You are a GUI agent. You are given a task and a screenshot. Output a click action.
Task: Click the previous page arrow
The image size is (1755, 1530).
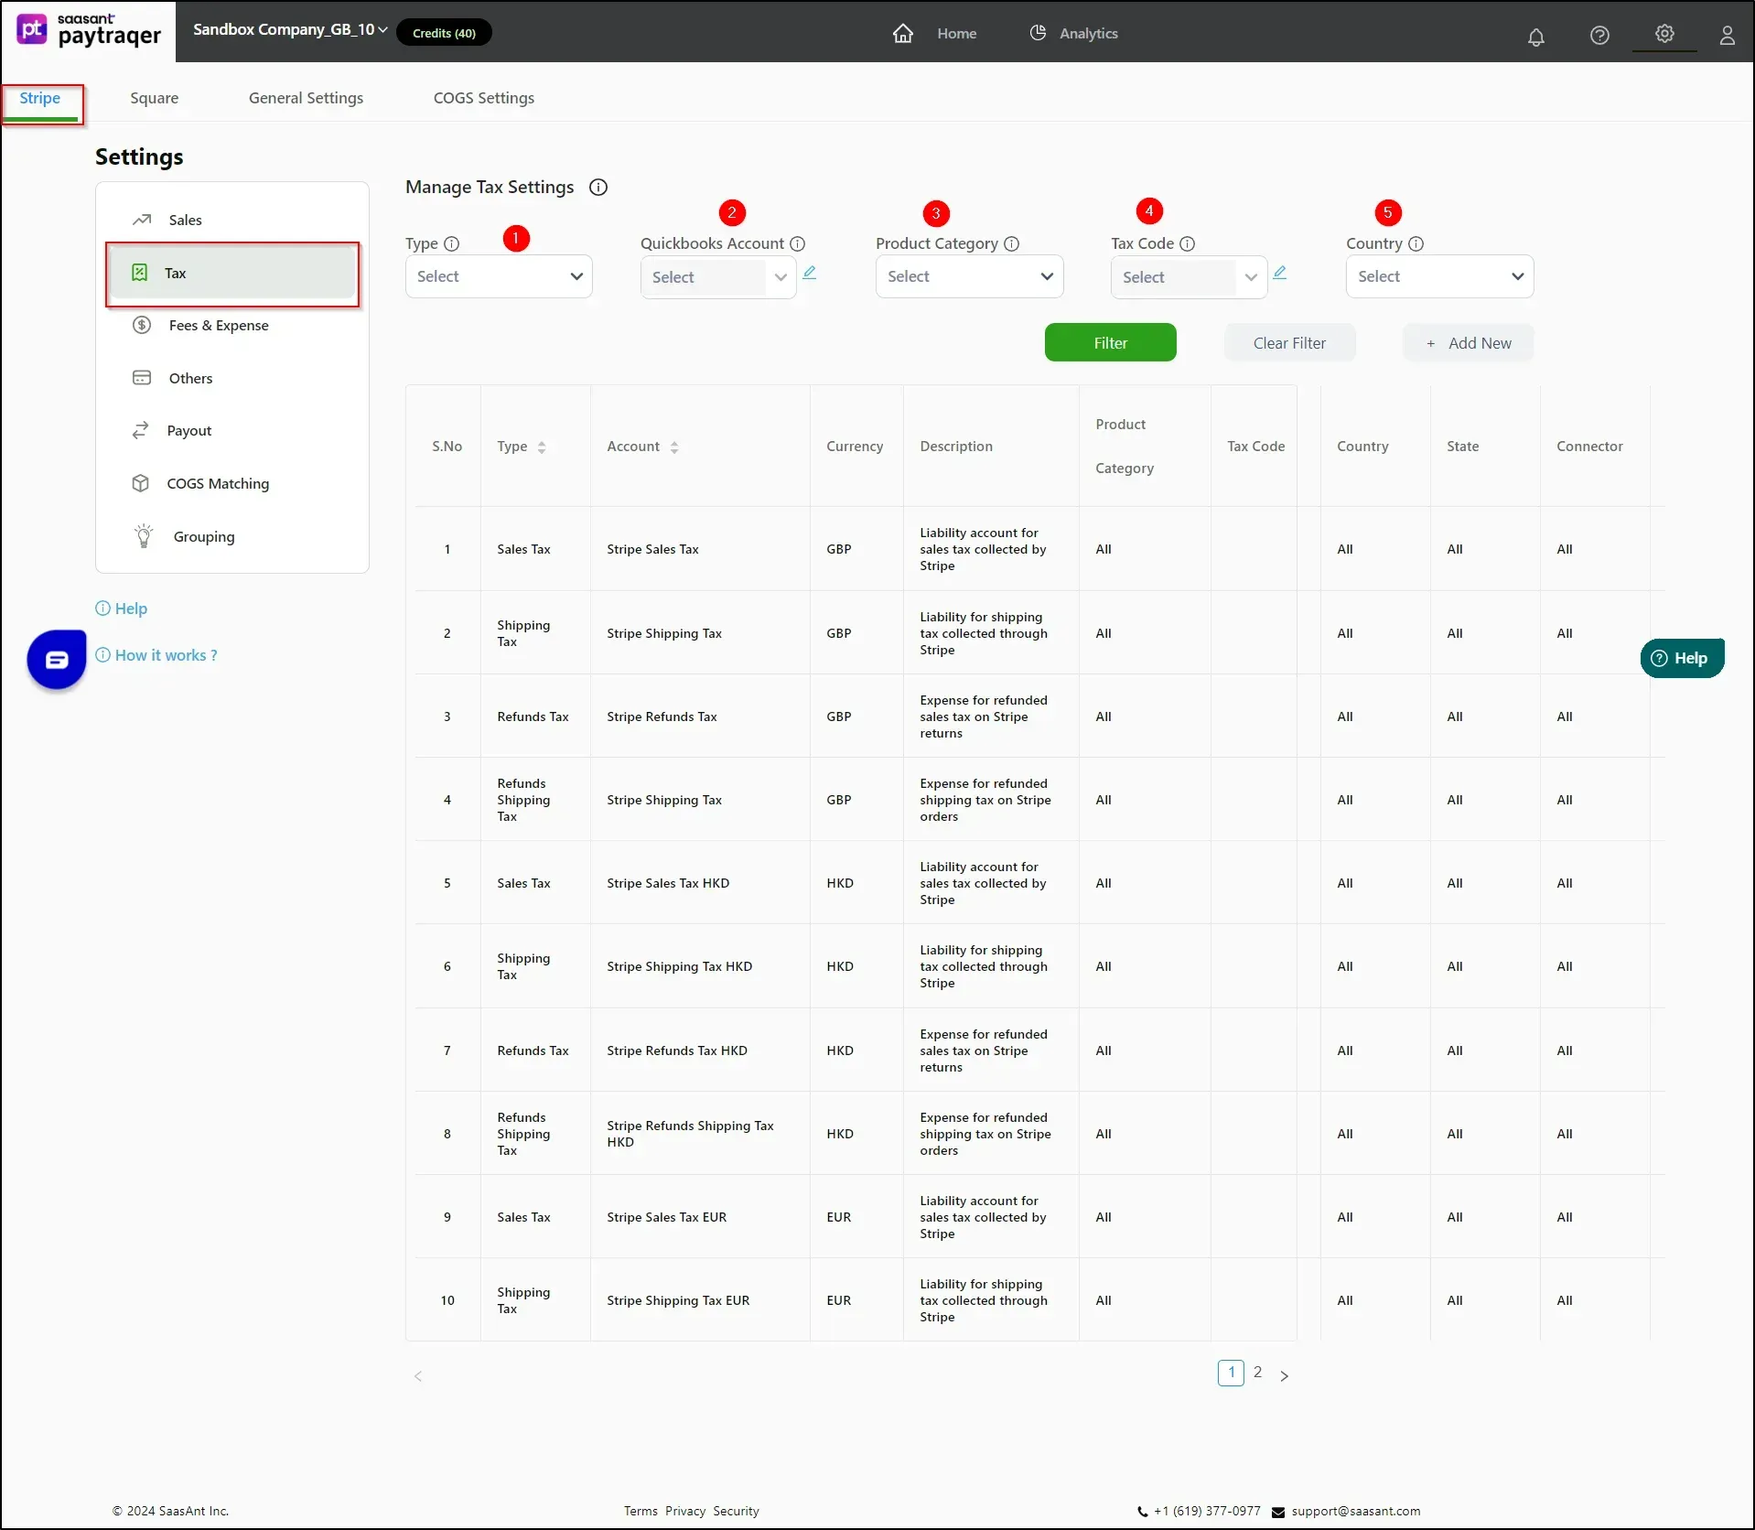coord(418,1376)
